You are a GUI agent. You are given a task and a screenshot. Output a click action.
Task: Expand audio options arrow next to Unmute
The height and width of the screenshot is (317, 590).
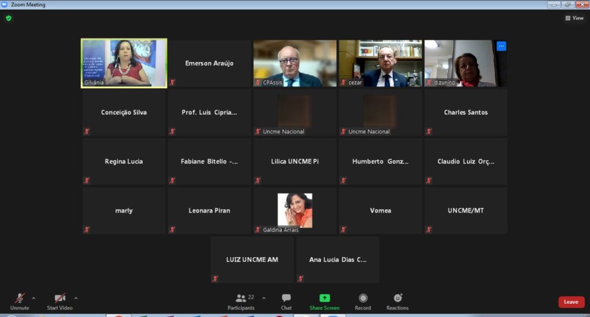(33, 298)
